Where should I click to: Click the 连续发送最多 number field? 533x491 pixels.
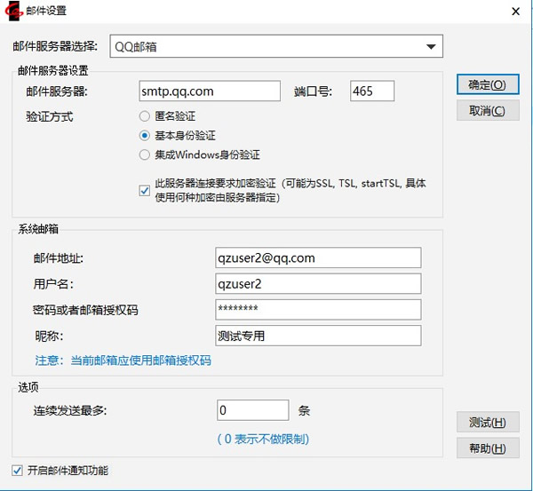[x=252, y=410]
